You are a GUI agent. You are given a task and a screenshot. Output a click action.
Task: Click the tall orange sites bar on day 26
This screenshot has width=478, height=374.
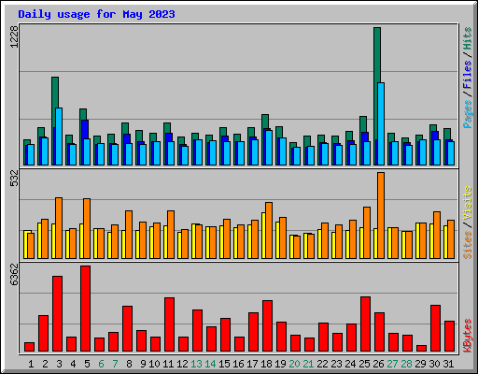(381, 215)
